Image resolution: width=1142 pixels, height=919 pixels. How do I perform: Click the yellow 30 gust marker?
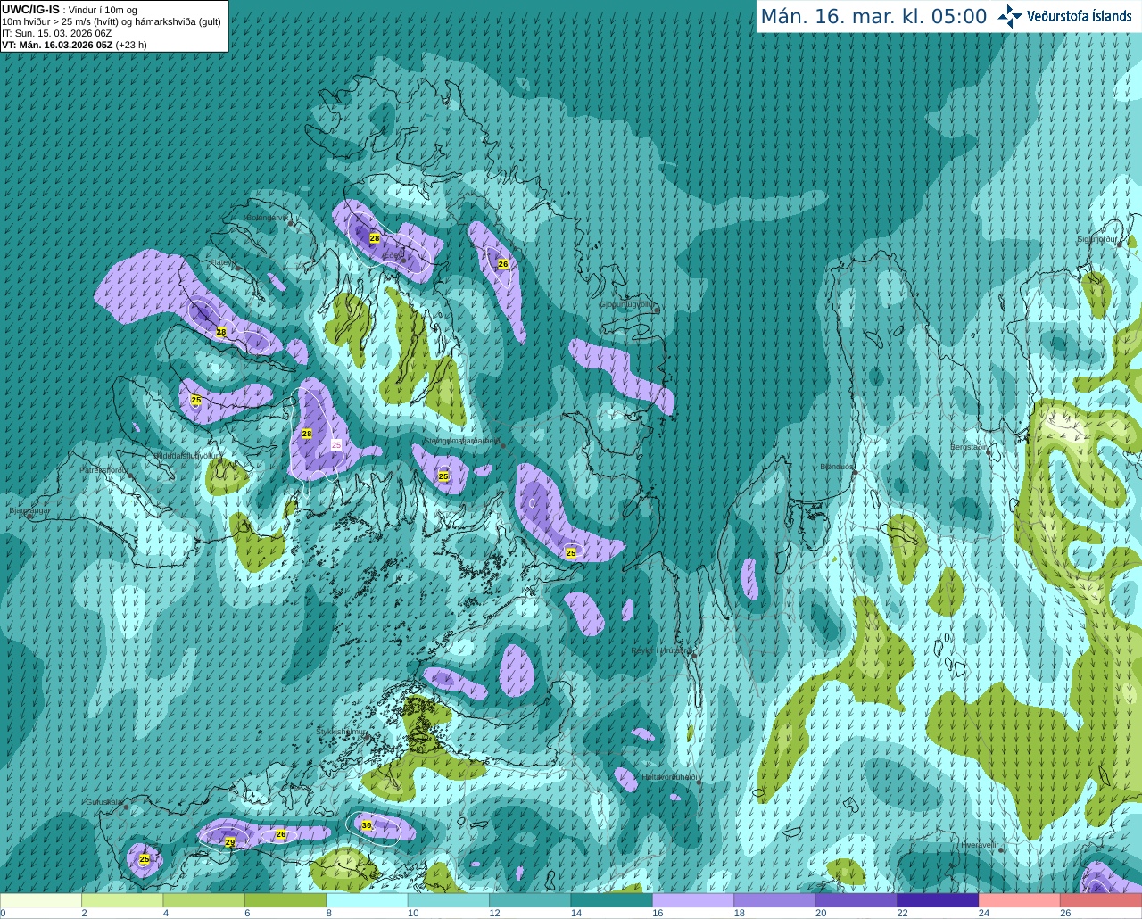[x=367, y=825]
